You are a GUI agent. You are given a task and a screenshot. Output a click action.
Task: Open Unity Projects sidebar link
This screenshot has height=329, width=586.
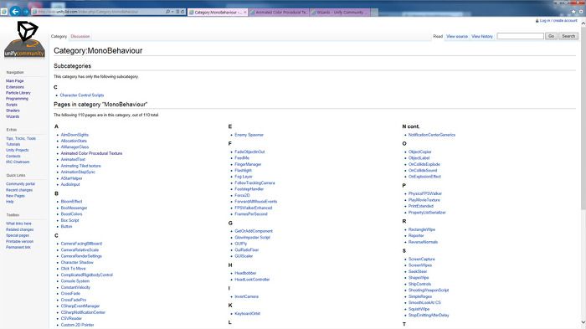pos(18,151)
